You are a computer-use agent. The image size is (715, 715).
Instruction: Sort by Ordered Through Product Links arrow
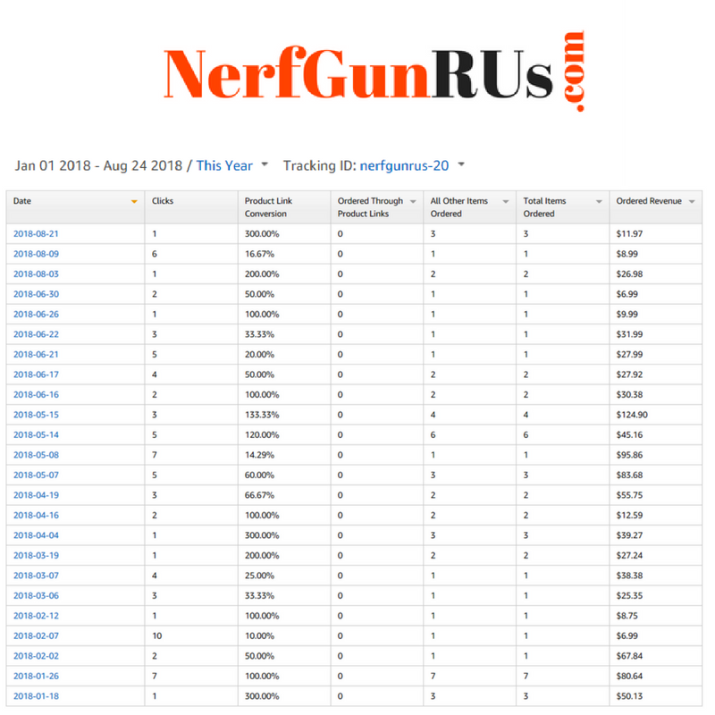click(413, 202)
